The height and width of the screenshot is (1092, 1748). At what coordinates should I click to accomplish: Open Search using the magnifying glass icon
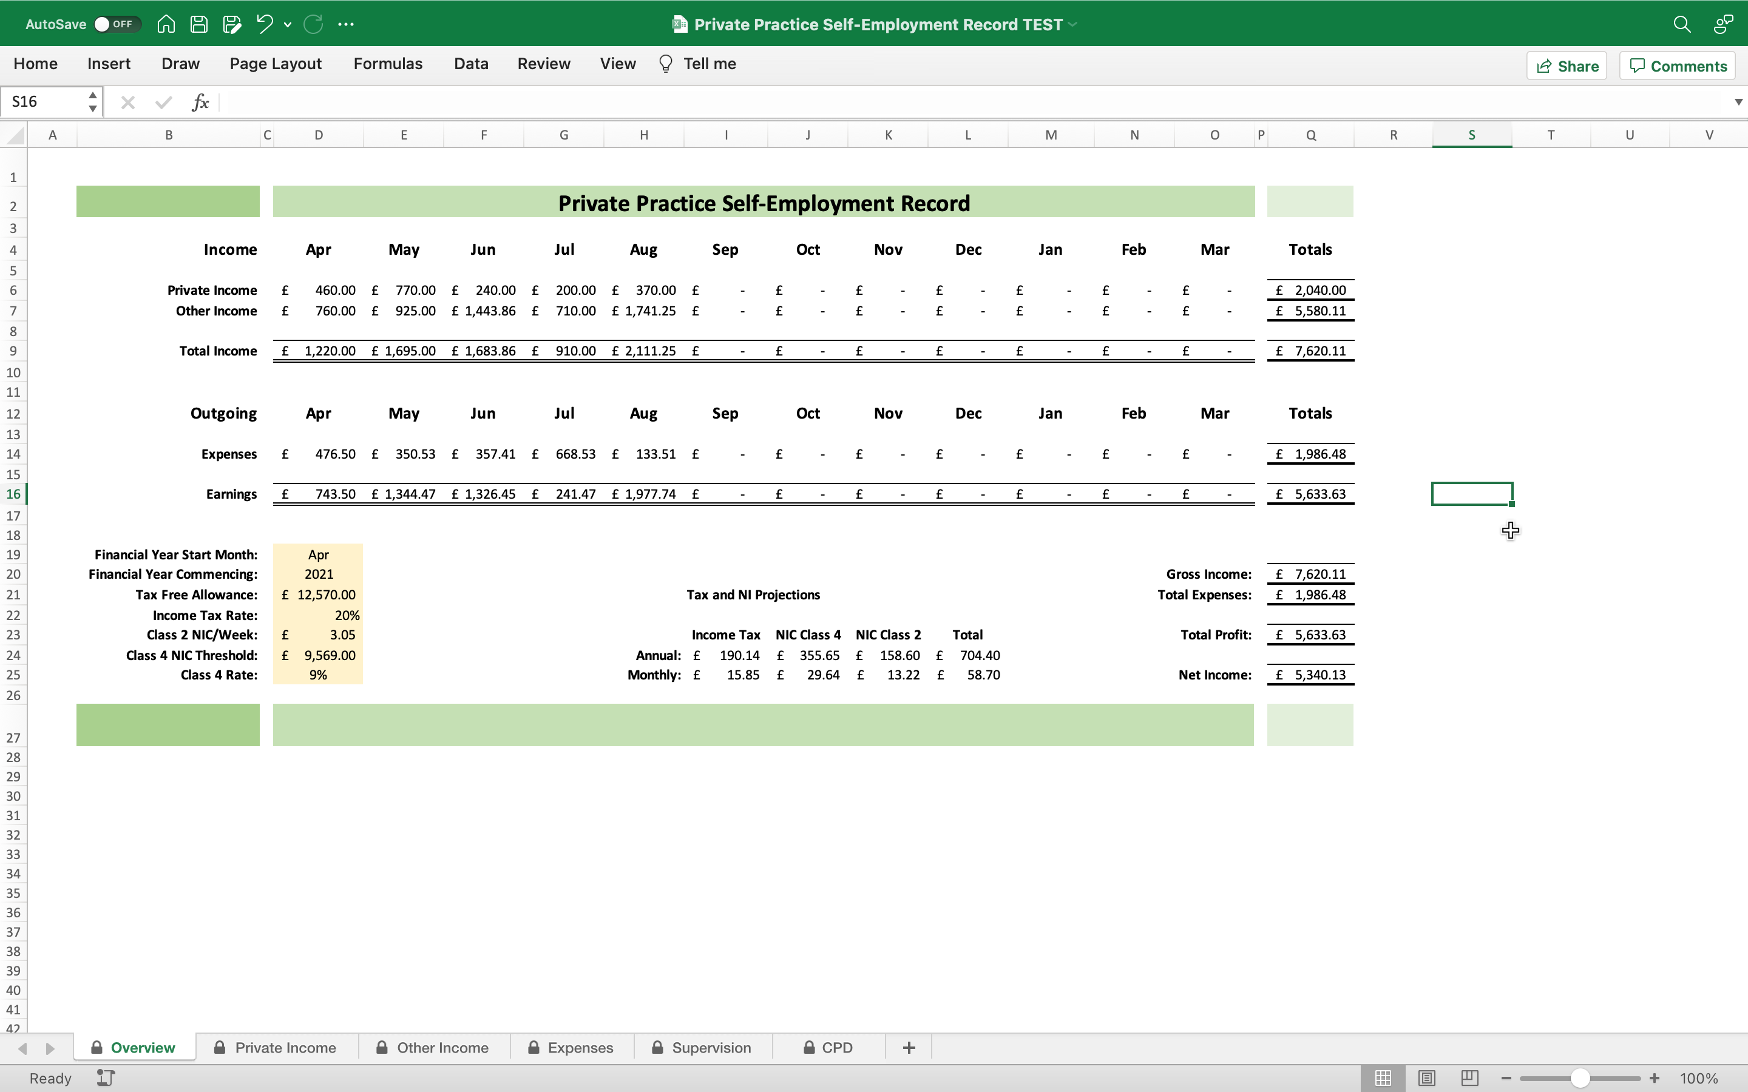[1682, 23]
